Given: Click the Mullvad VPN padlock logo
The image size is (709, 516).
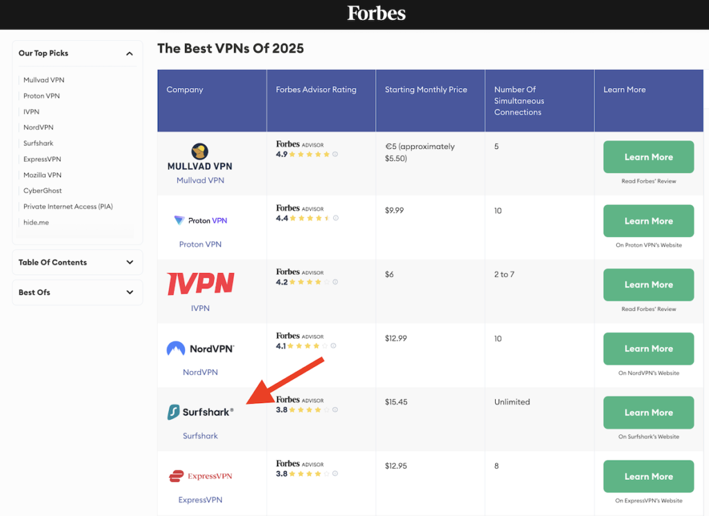Looking at the screenshot, I should point(200,155).
